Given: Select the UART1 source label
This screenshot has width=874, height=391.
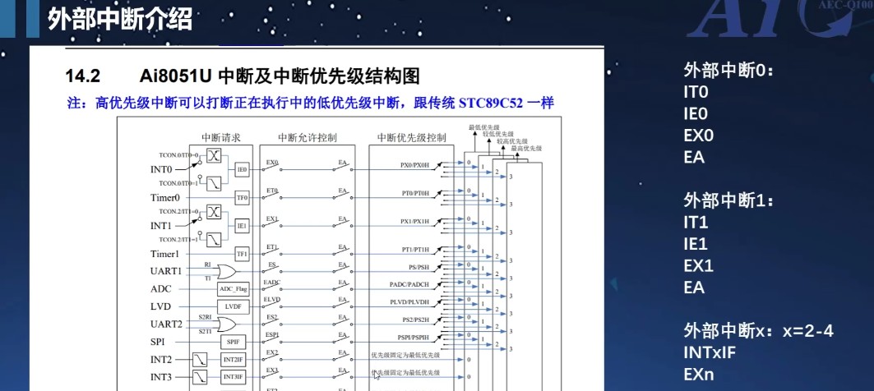Looking at the screenshot, I should tap(166, 271).
